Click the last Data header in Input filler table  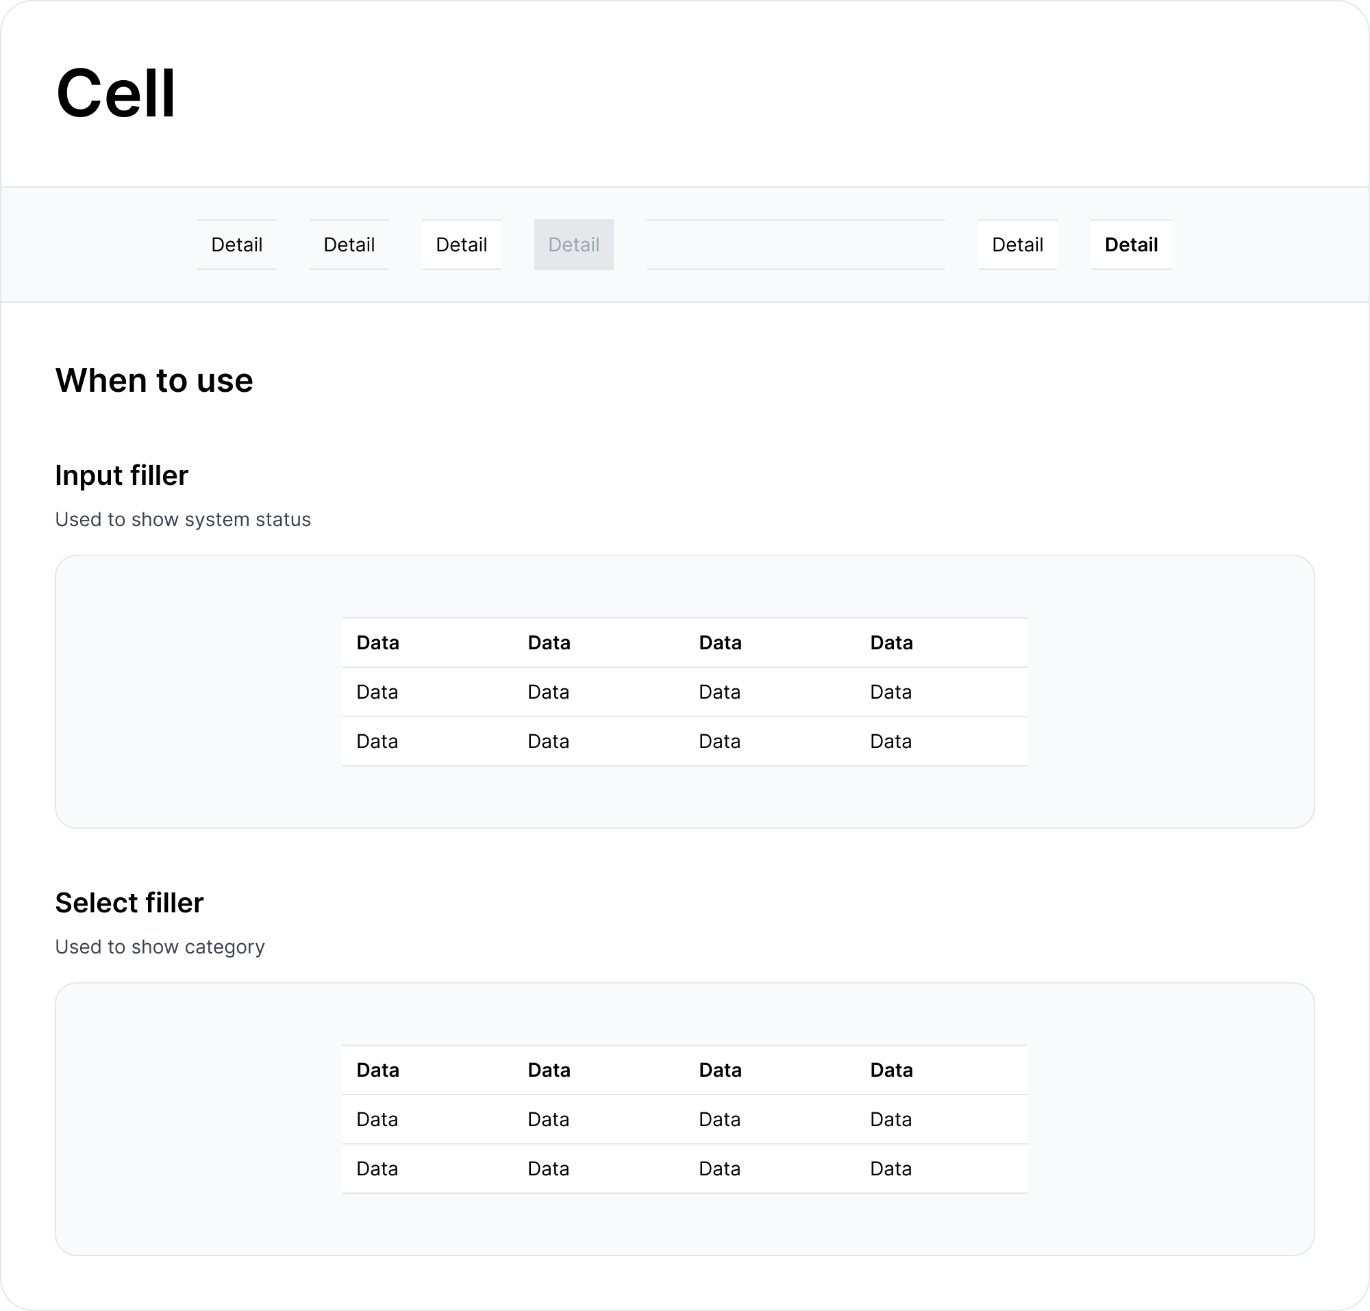coord(891,642)
